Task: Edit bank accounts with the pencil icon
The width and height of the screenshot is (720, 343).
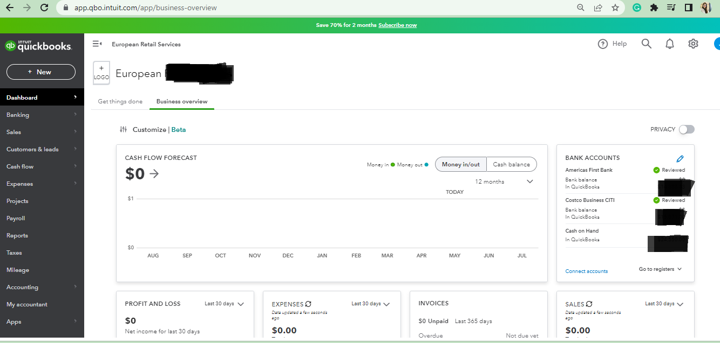Action: point(680,158)
